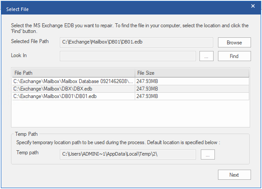The height and width of the screenshot is (189, 262).
Task: Click the Temp path input field
Action: (x=128, y=154)
